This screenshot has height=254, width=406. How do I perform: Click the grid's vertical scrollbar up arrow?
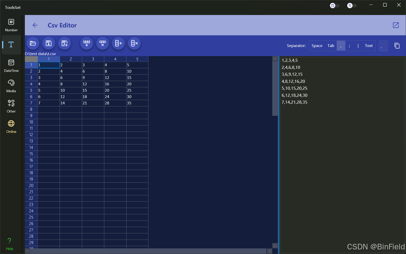click(x=275, y=59)
